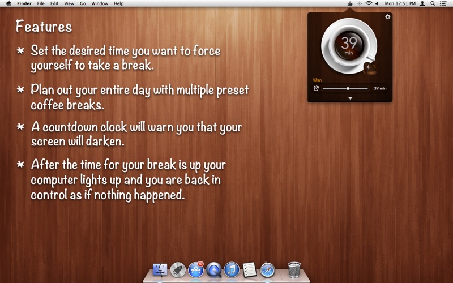This screenshot has width=453, height=283.
Task: Adjust the When time slider handle
Action: [x=348, y=89]
